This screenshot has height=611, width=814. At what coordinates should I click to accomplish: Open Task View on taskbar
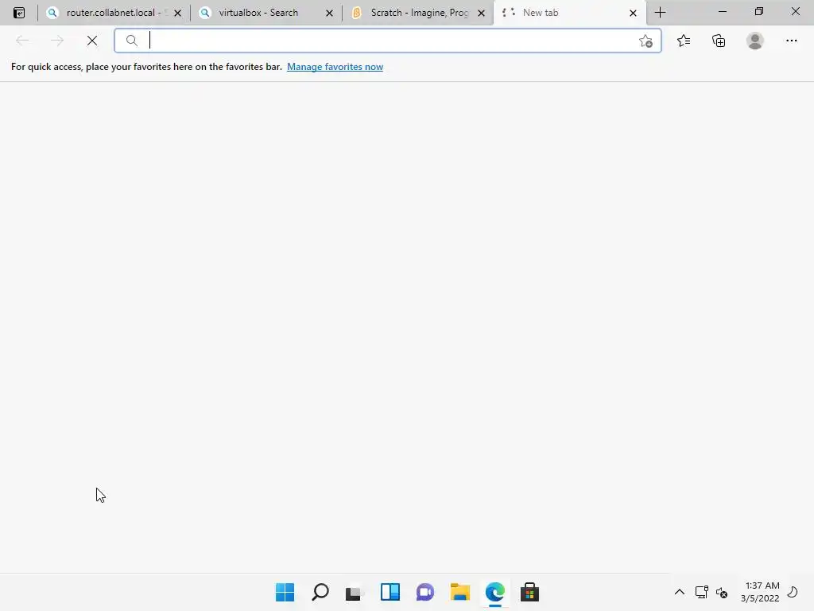pyautogui.click(x=354, y=592)
